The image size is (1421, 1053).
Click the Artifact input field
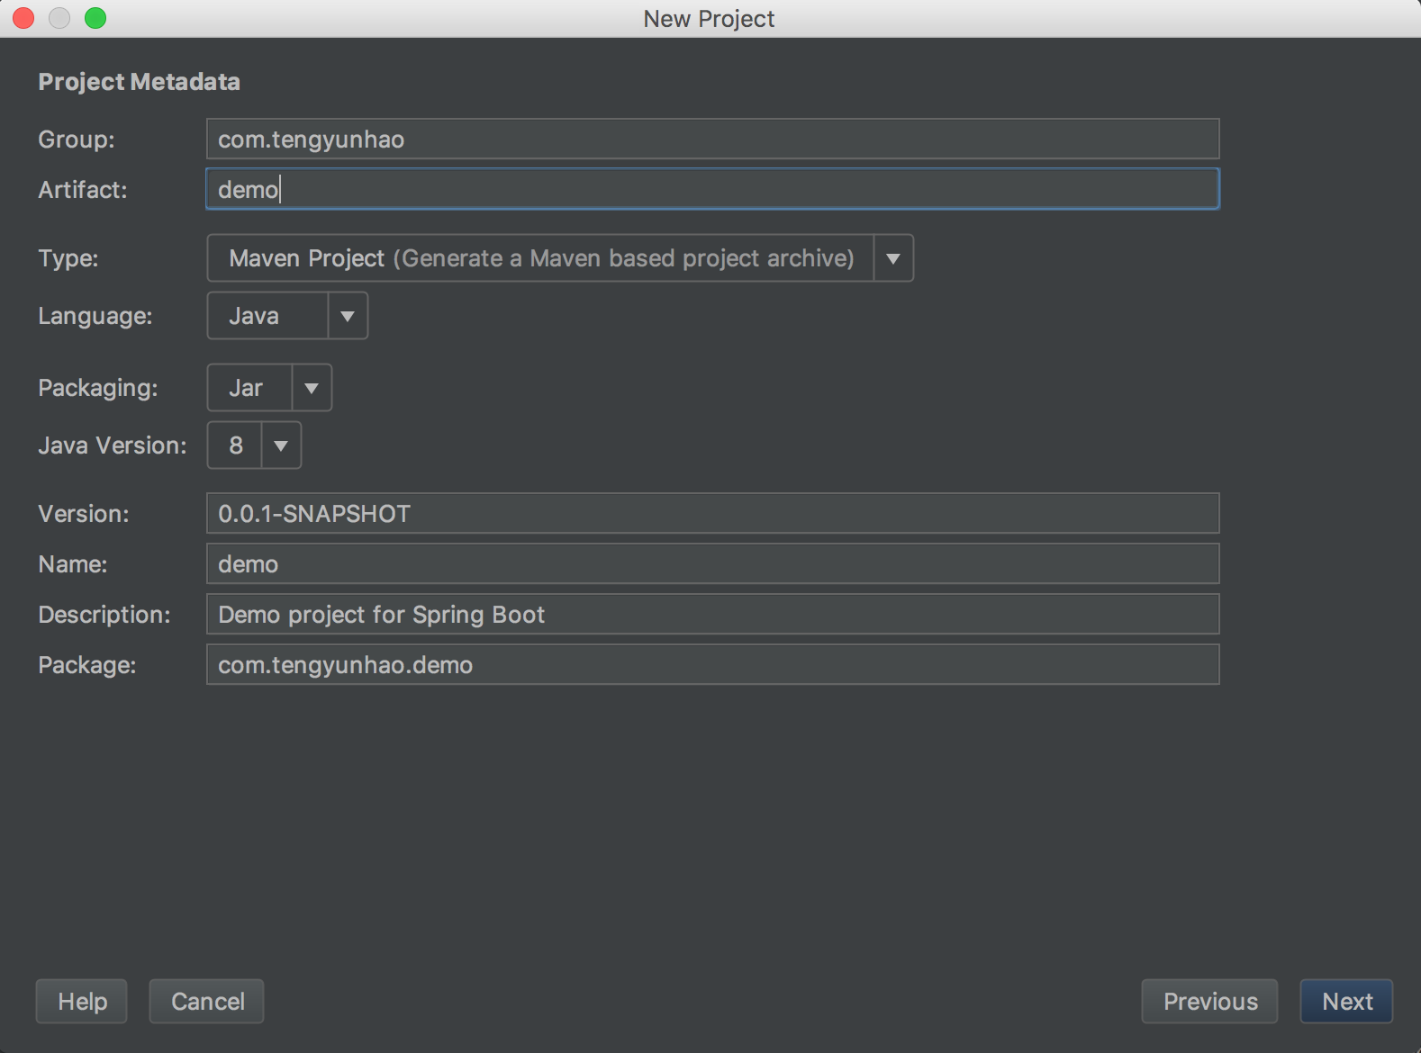point(711,190)
